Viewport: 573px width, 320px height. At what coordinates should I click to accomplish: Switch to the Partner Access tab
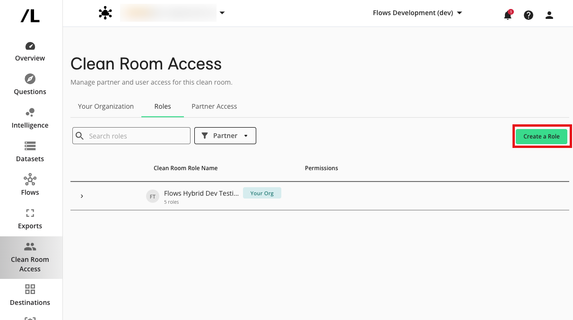pyautogui.click(x=214, y=106)
